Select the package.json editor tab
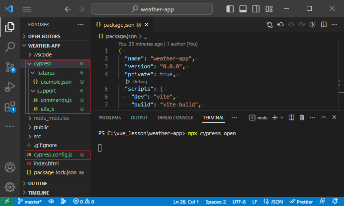The height and width of the screenshot is (206, 344). point(122,25)
